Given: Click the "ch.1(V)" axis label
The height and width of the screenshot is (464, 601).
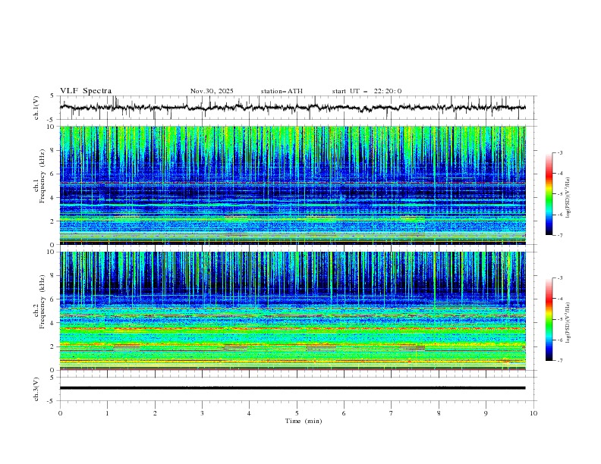Looking at the screenshot, I should tap(36, 108).
